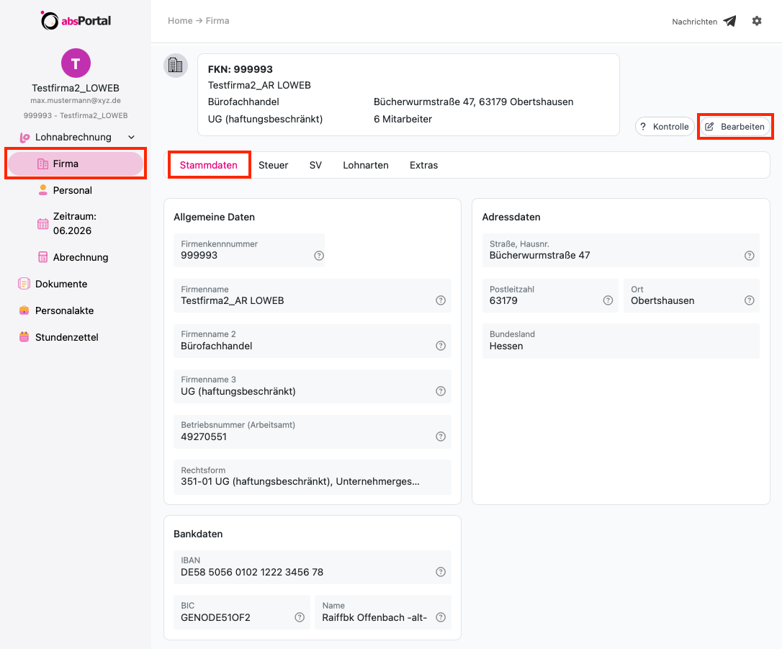Screen dimensions: 782x649
Task: Open the Rechtsform field
Action: [313, 477]
